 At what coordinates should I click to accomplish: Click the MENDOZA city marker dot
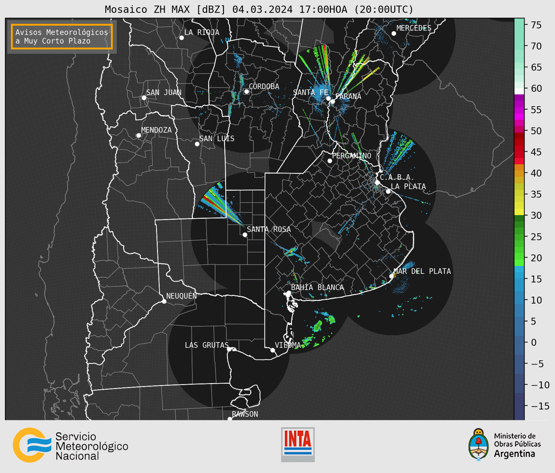pos(139,136)
